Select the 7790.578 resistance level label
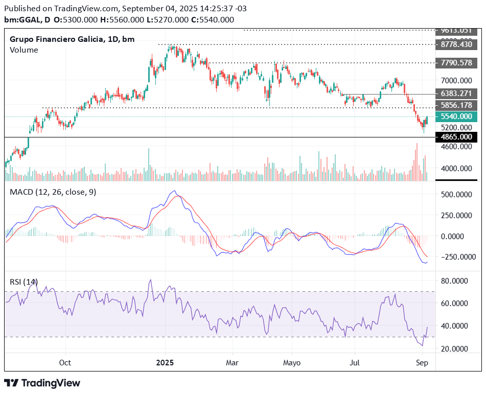 click(x=456, y=63)
